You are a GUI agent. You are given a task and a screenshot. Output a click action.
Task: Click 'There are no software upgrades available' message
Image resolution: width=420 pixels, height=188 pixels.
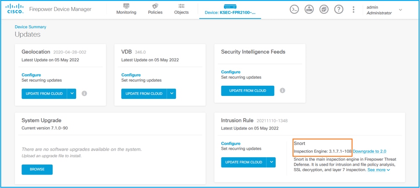click(82, 149)
